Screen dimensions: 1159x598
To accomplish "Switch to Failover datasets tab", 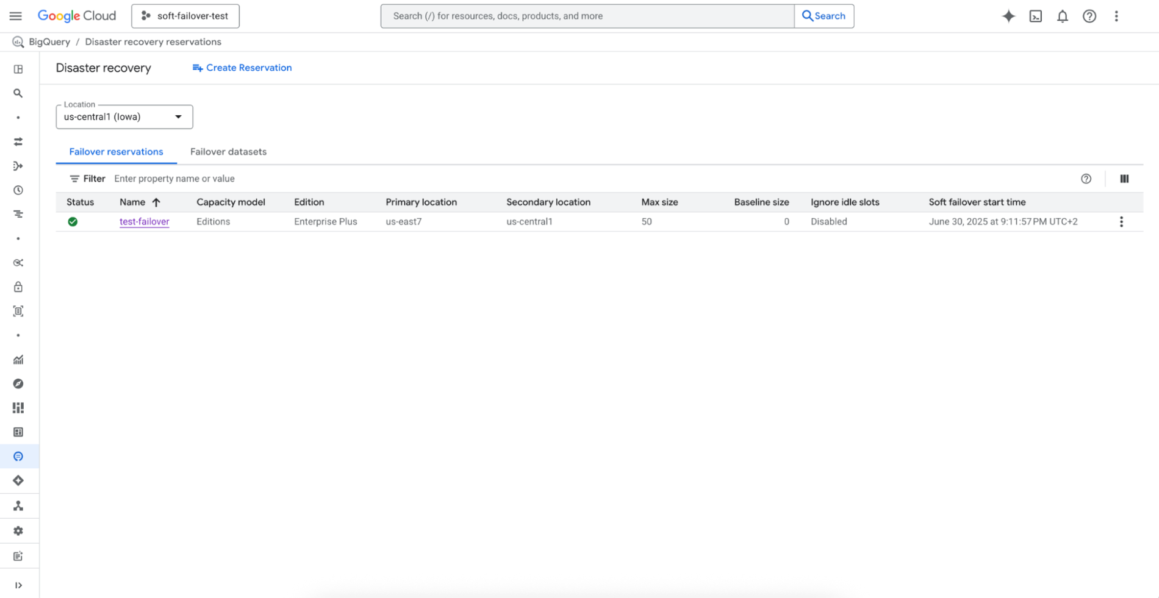I will tap(228, 152).
